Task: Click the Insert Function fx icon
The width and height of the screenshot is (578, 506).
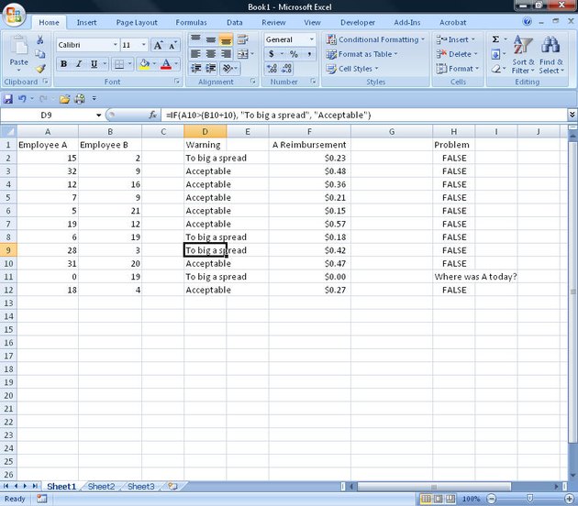Action: [x=152, y=115]
